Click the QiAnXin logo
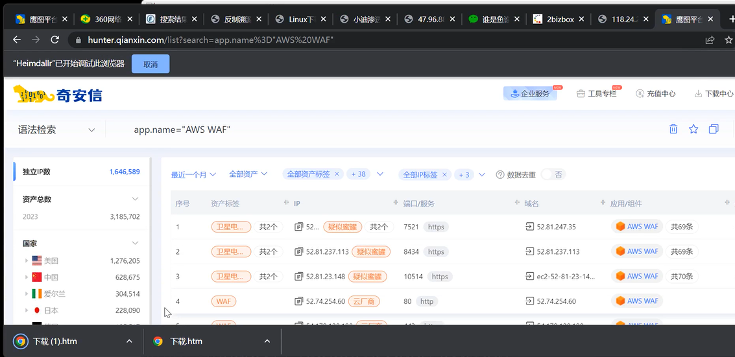The width and height of the screenshot is (735, 357). (58, 94)
